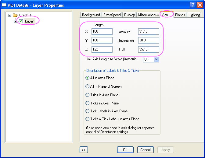Viewport: 205px width, 158px height.
Task: Toggle the Layer1 checkbox
Action: click(21, 21)
